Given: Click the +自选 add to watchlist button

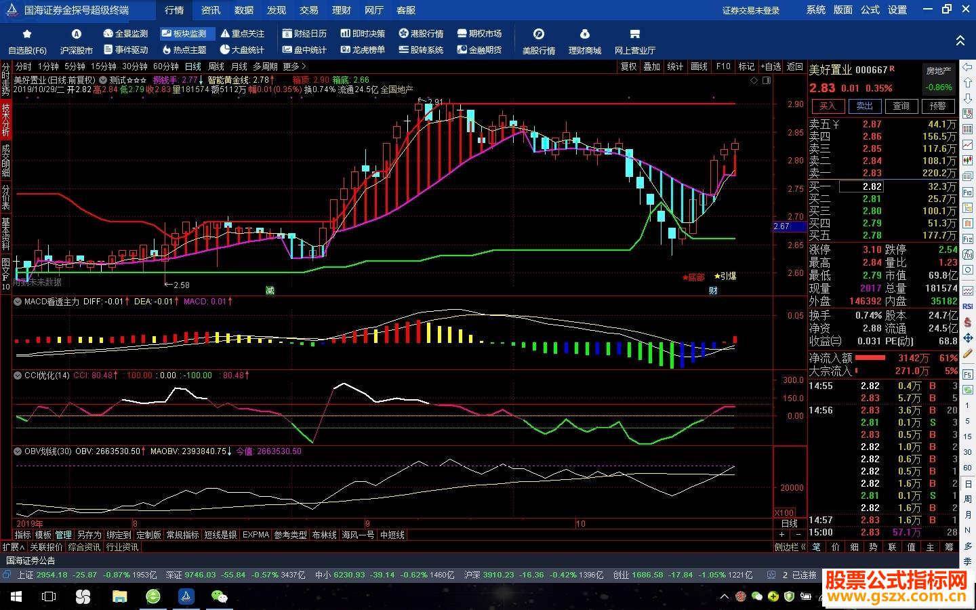Looking at the screenshot, I should 771,66.
